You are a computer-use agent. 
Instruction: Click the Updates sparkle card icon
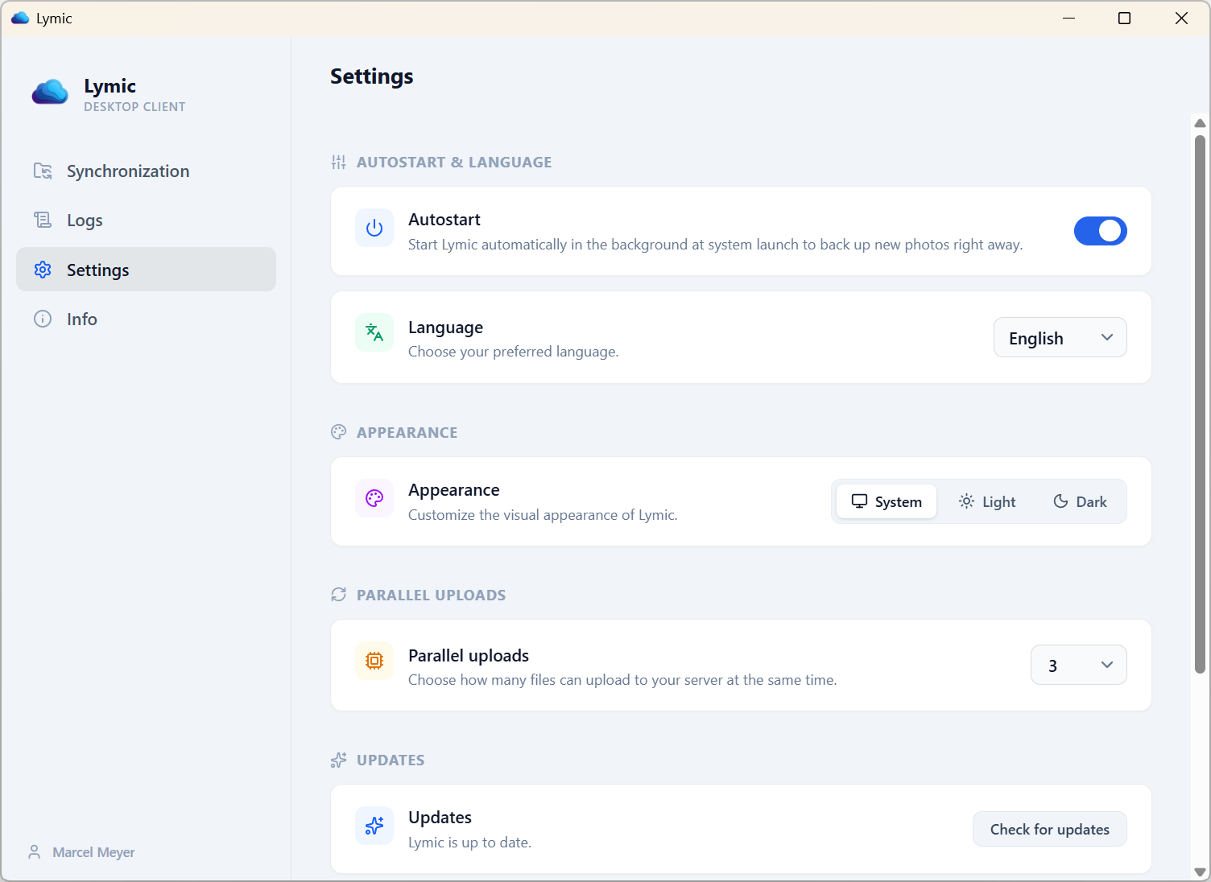pyautogui.click(x=374, y=826)
